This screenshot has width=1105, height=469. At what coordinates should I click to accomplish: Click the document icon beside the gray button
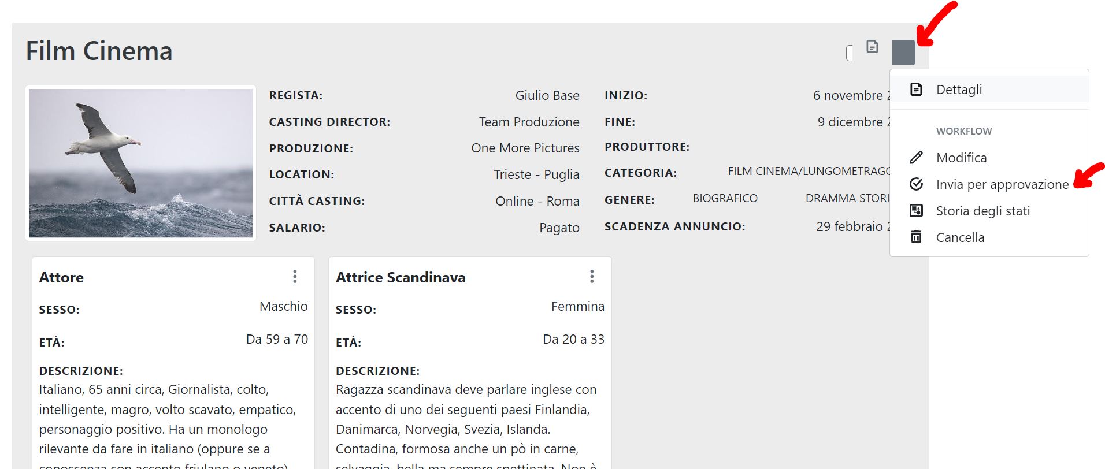click(x=872, y=47)
